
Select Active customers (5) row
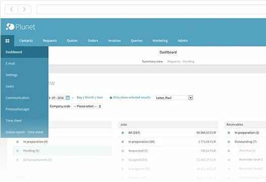[63, 160]
